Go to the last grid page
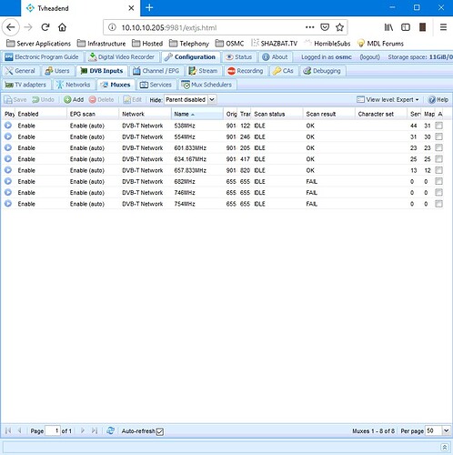453x455 pixels. (x=95, y=430)
